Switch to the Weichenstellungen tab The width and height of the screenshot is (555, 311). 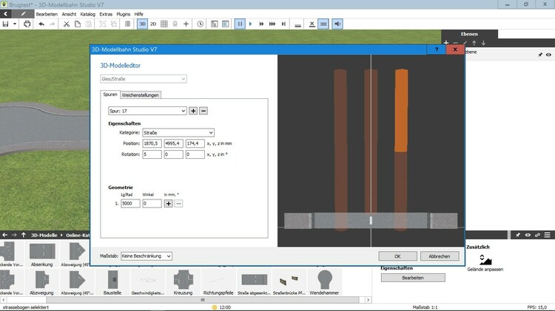(x=140, y=95)
